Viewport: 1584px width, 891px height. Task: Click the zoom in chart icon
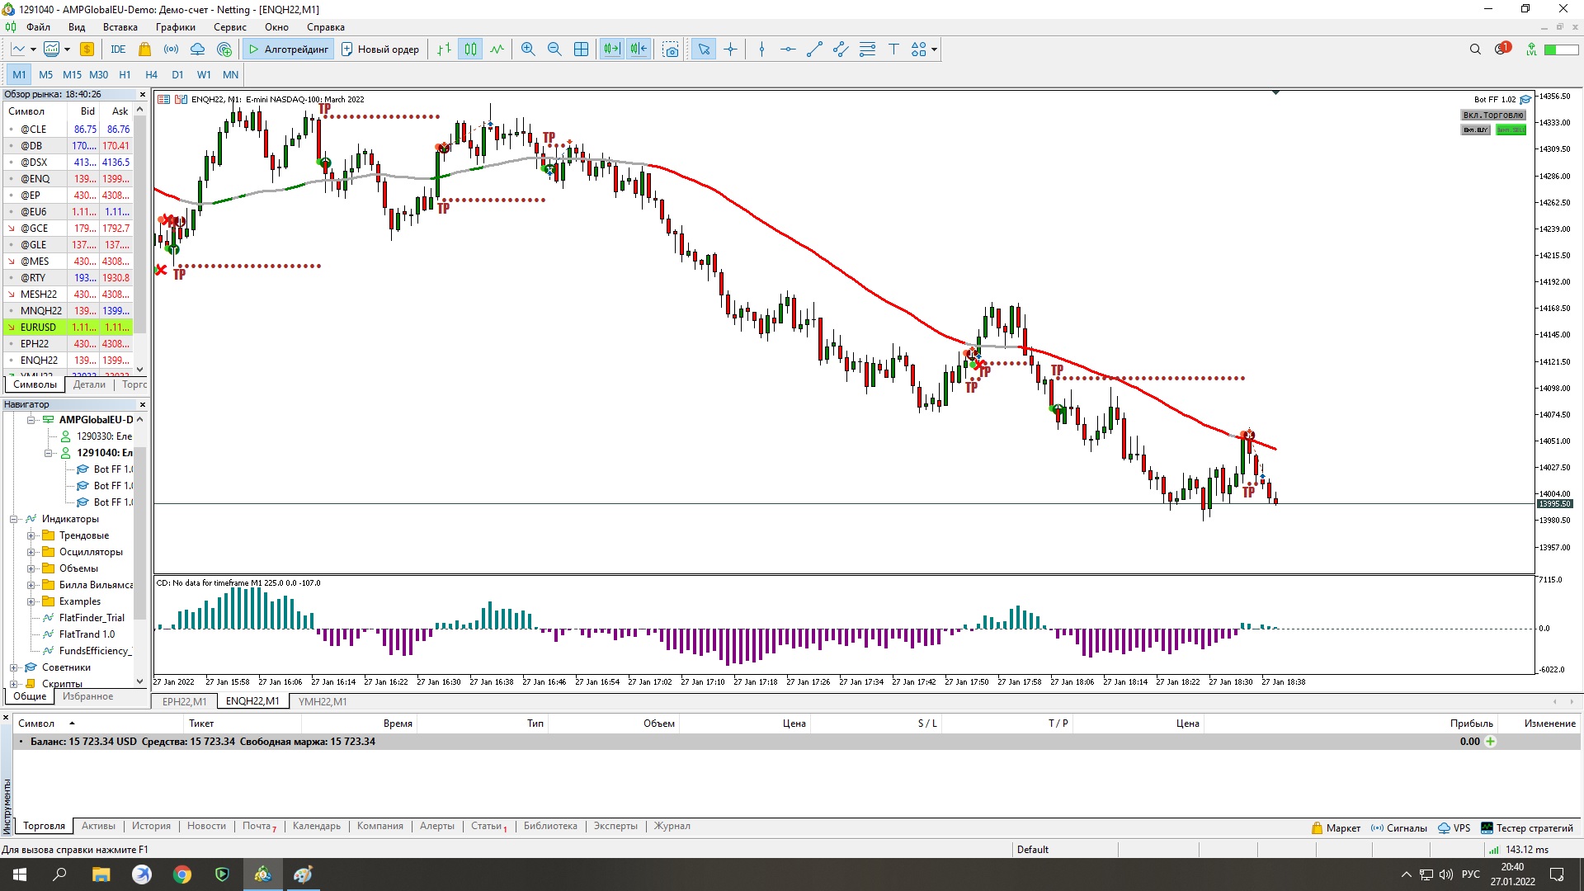pyautogui.click(x=528, y=49)
